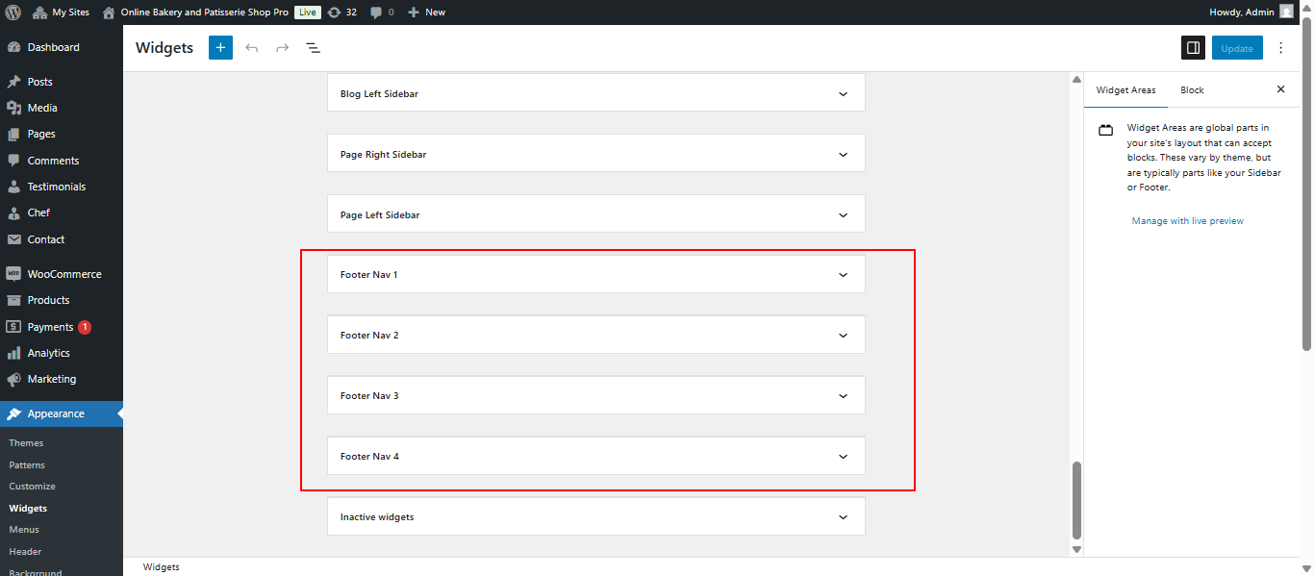1314x576 pixels.
Task: Switch to the Block tab
Action: [1191, 89]
